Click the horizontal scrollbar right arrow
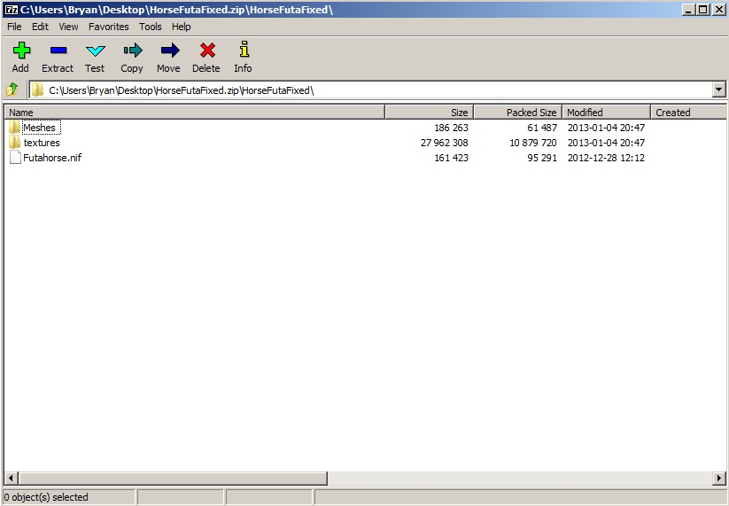The height and width of the screenshot is (506, 729). point(718,479)
